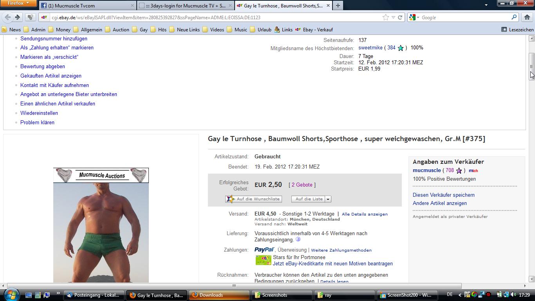
Task: Open a new tab with plus icon
Action: pyautogui.click(x=338, y=5)
